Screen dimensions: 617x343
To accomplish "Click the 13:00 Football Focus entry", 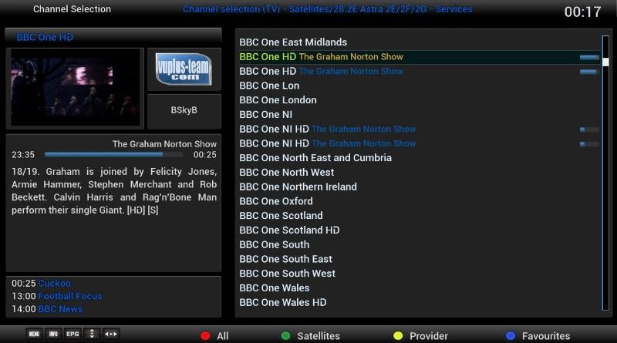I will pyautogui.click(x=56, y=296).
